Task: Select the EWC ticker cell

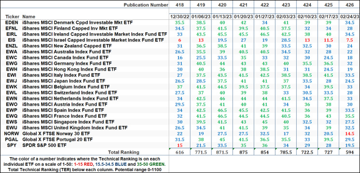Action: [x=11, y=58]
